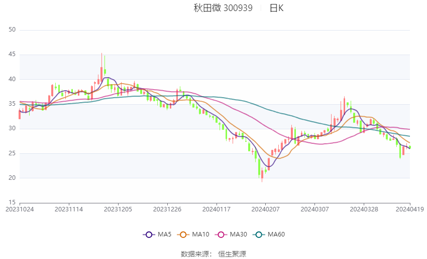
Task: Open the 恒生聚源 data source text
Action: pyautogui.click(x=232, y=254)
